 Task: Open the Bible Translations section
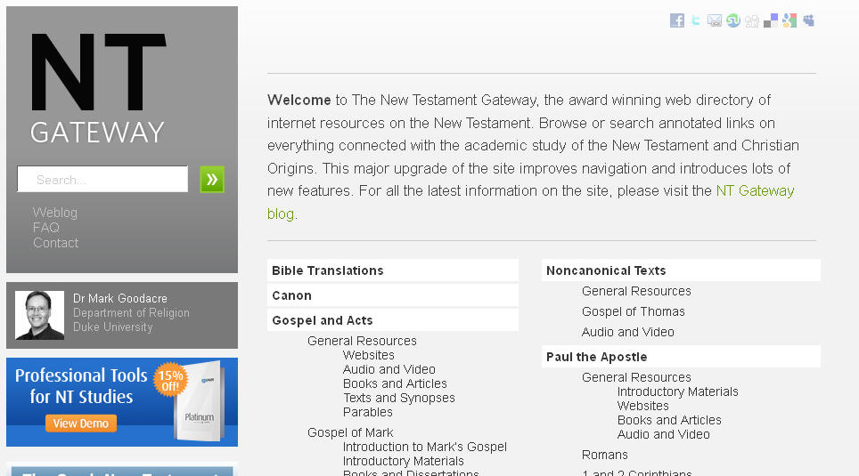328,270
